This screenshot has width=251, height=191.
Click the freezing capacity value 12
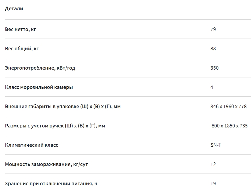(213, 164)
